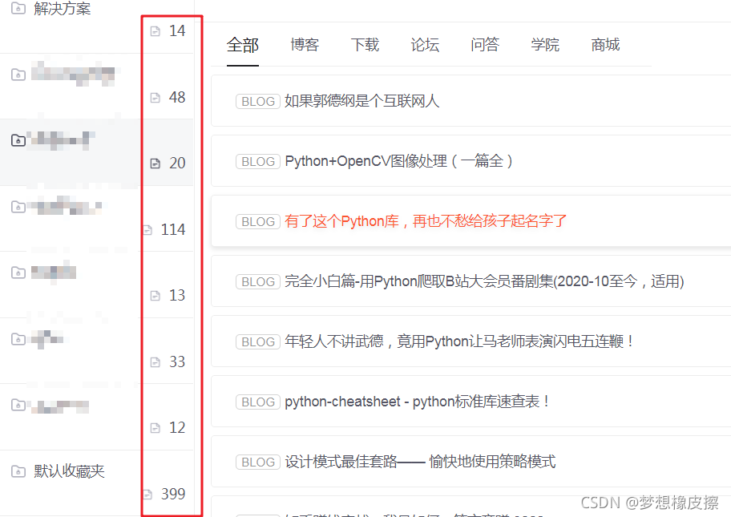The height and width of the screenshot is (517, 731).
Task: Click the item count 114
Action: (x=173, y=229)
